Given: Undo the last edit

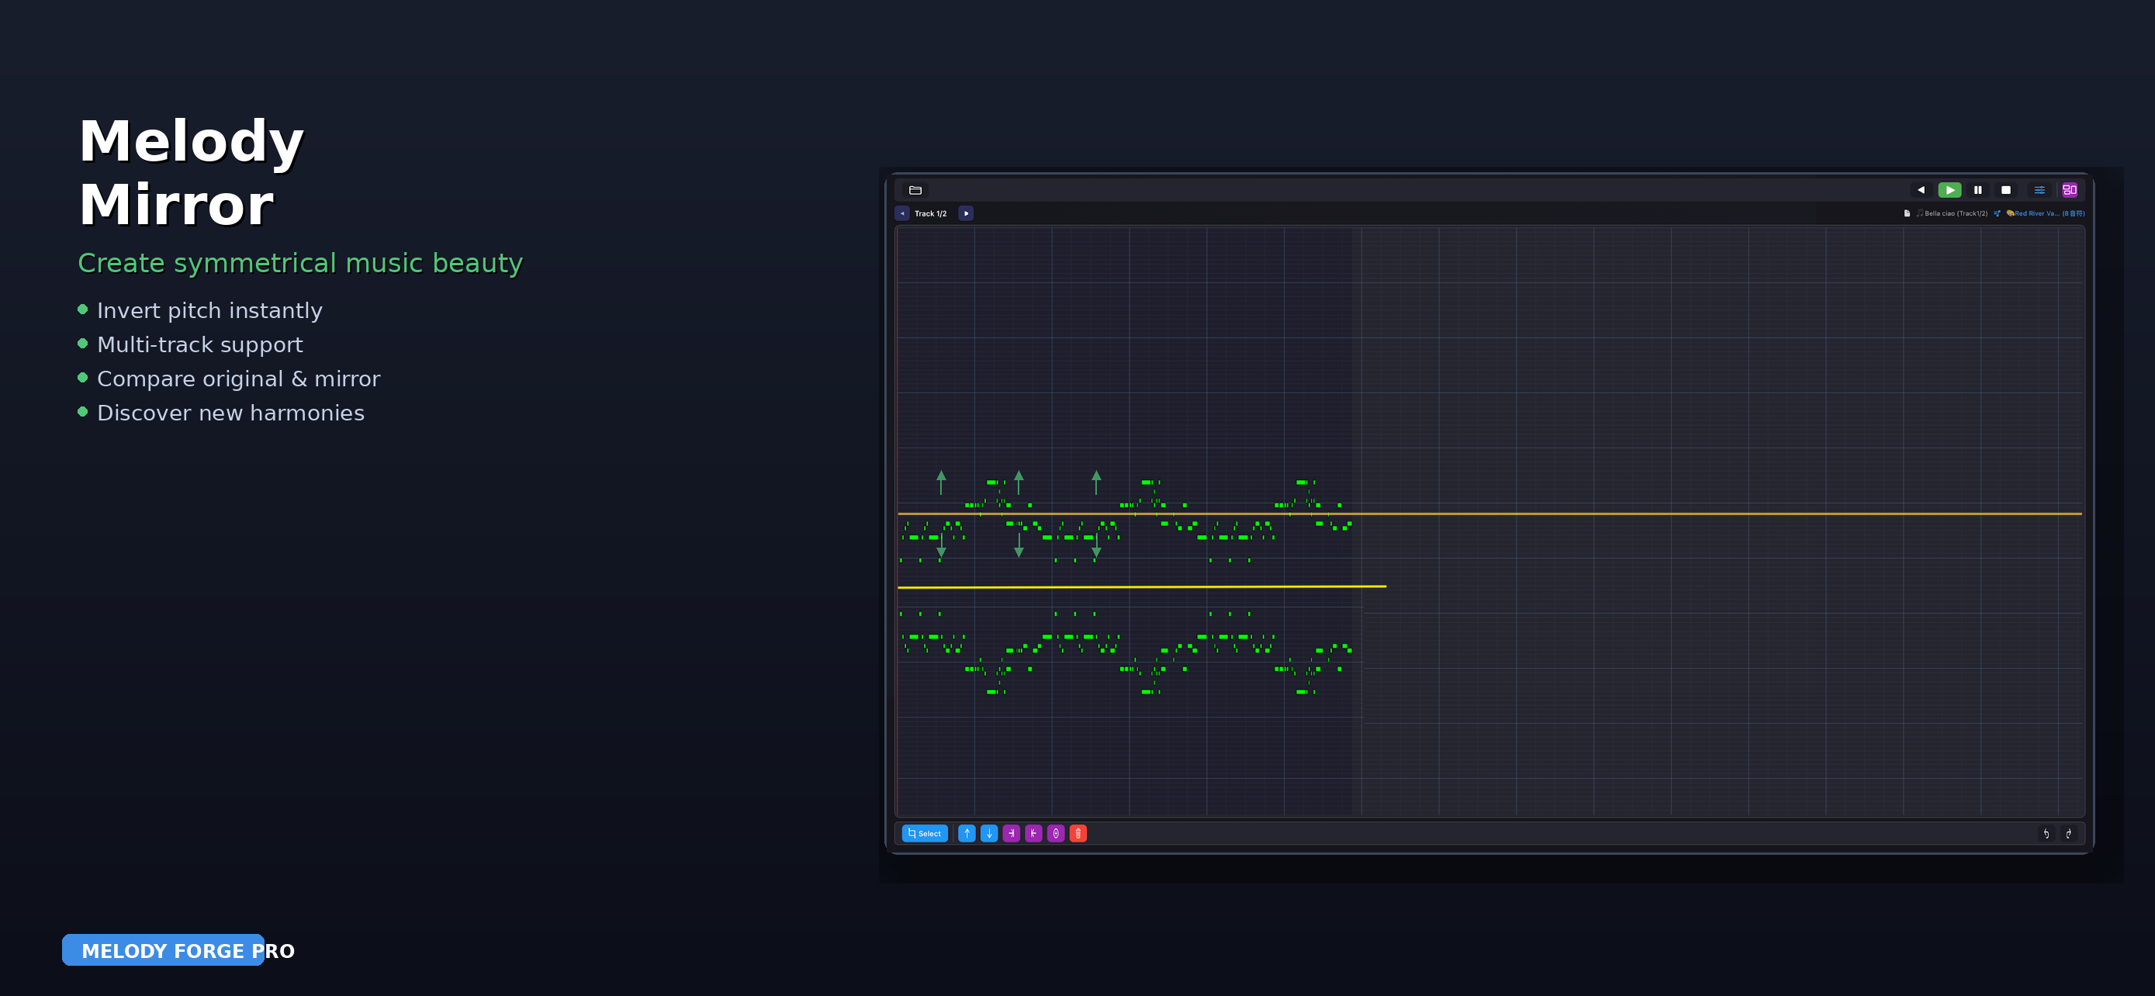Looking at the screenshot, I should click(2046, 833).
